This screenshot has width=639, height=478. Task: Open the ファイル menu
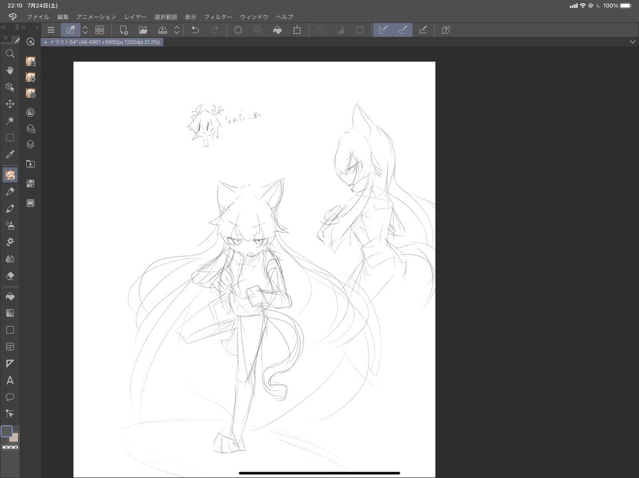[x=38, y=17]
